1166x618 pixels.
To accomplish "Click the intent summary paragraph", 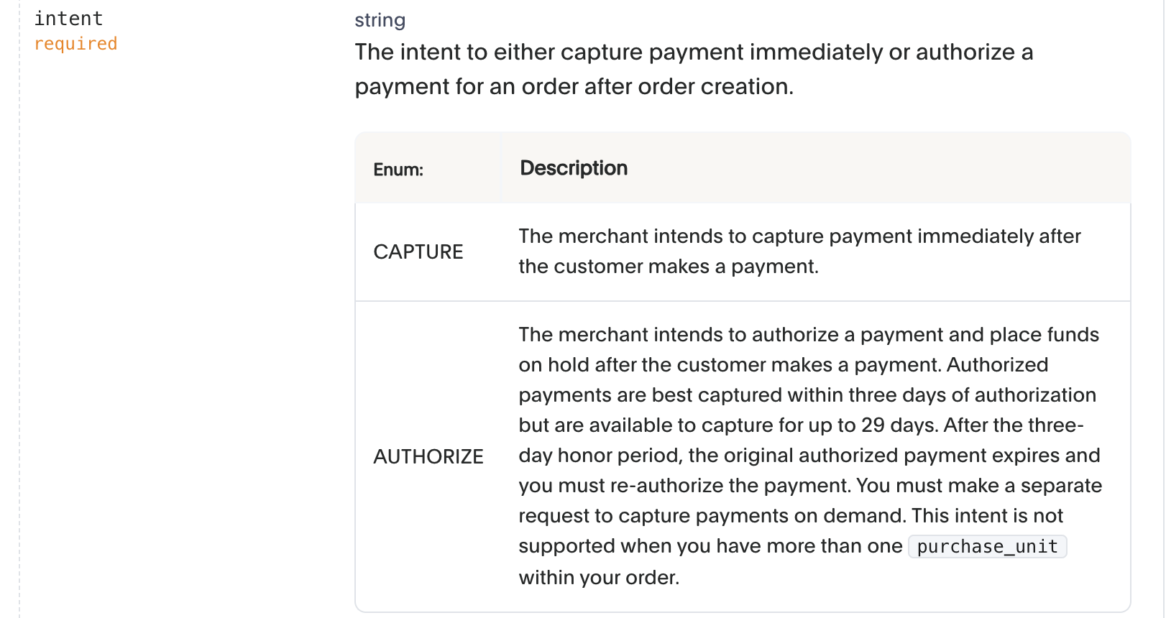I will 694,69.
